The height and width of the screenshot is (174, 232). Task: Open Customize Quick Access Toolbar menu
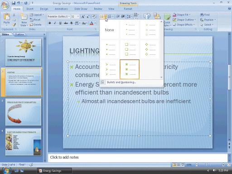click(33, 3)
